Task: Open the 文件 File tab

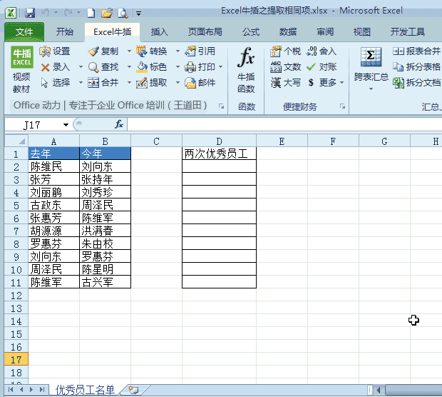Action: 24,32
